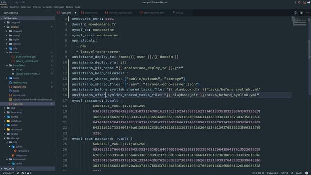Expand the resources folder
The image size is (311, 175).
[x=28, y=129]
